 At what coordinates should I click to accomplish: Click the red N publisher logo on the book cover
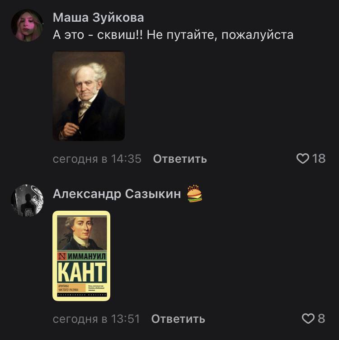[62, 256]
